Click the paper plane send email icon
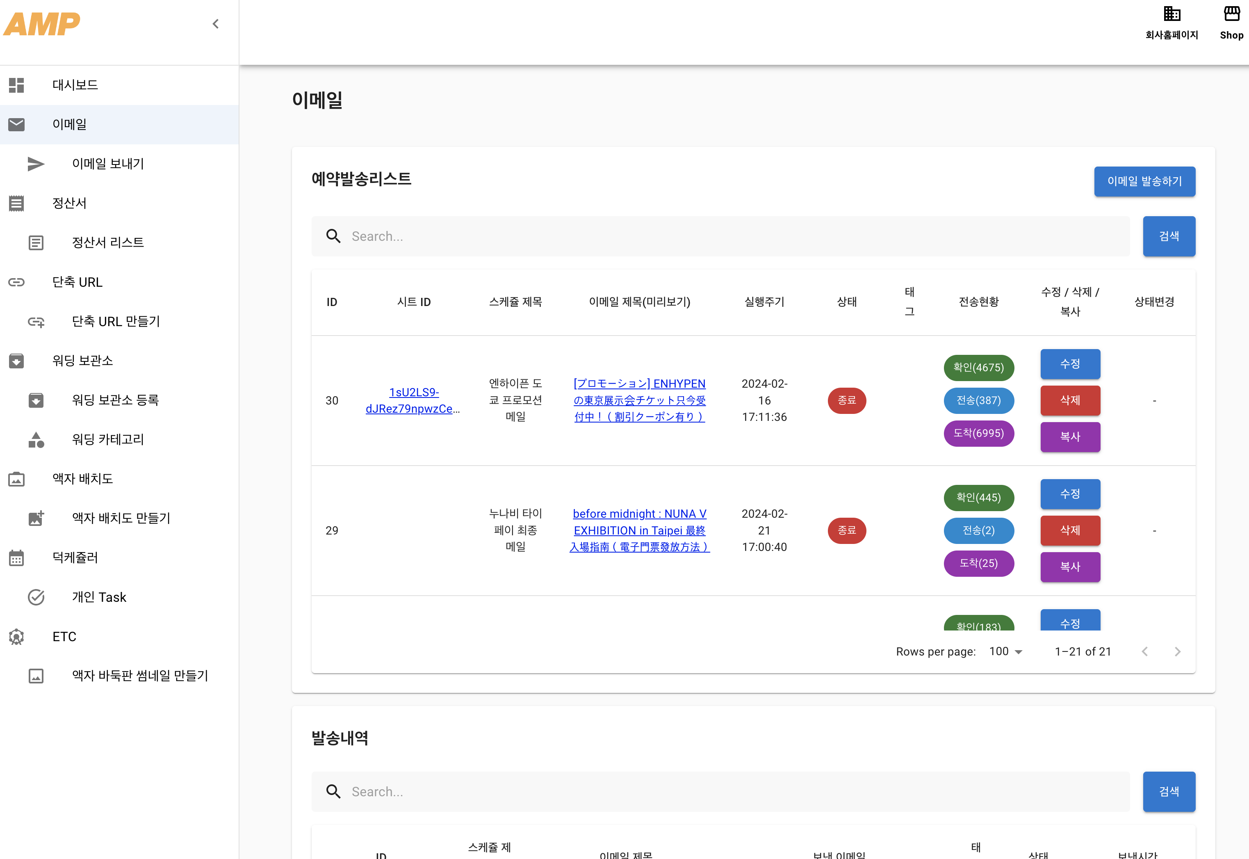This screenshot has width=1249, height=859. 36,164
